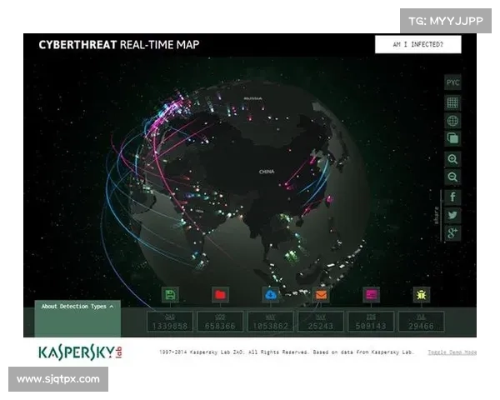This screenshot has height=400, width=500.
Task: Share the map on Google Plus
Action: coord(452,232)
